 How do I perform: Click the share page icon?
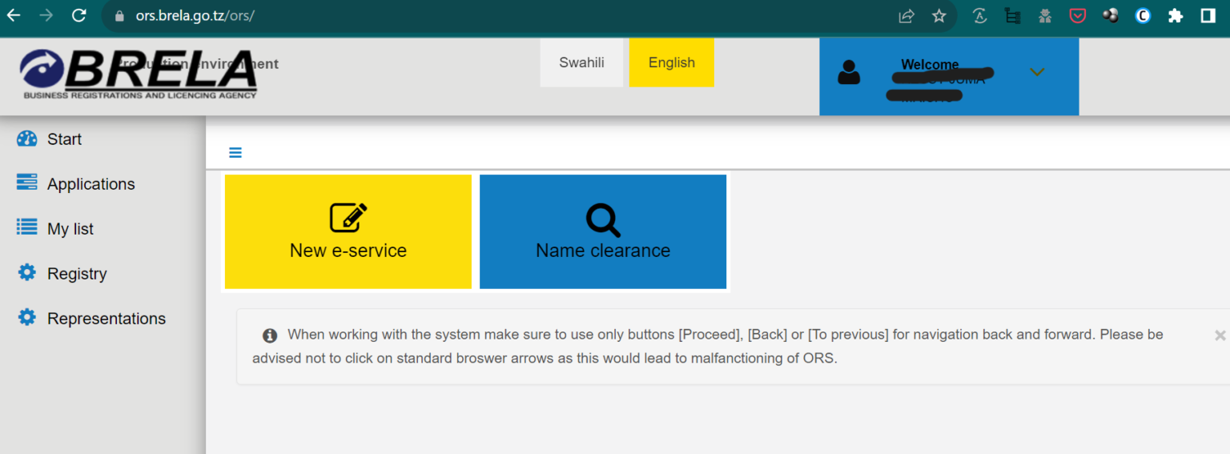pos(906,16)
